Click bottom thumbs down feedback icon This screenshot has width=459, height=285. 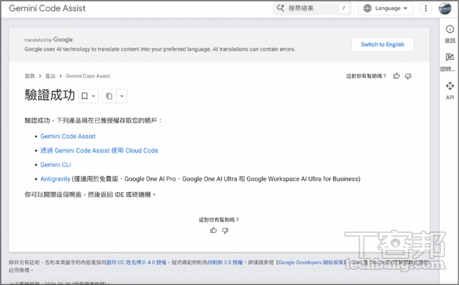coord(225,231)
